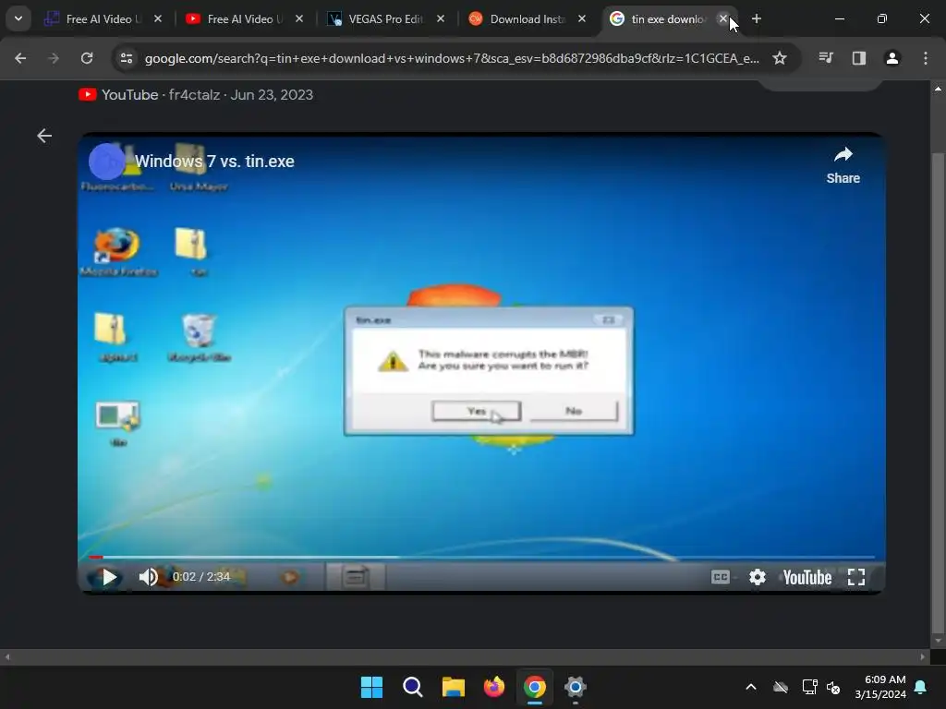
Task: Open the clock showing 6:09 AM
Action: 880,687
